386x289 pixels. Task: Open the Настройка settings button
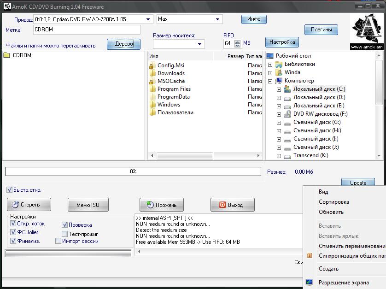(x=282, y=42)
